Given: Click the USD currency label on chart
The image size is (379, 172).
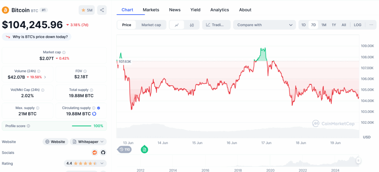Looking at the screenshot, I should click(367, 137).
